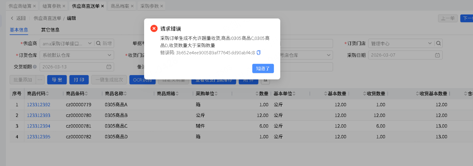Image resolution: width=473 pixels, height=166 pixels.
Task: Open product code 123312394 link
Action: pyautogui.click(x=38, y=126)
